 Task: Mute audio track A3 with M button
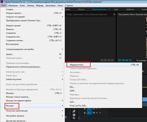[97, 113]
